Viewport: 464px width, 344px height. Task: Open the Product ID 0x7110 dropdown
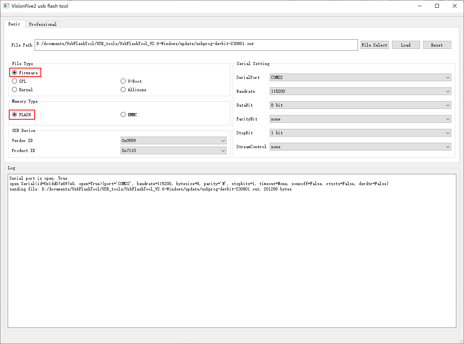coord(173,151)
